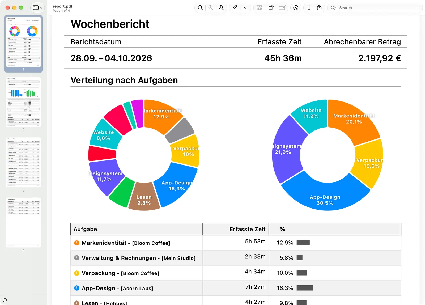
Task: Open the page 3 thumbnail
Action: (23, 162)
